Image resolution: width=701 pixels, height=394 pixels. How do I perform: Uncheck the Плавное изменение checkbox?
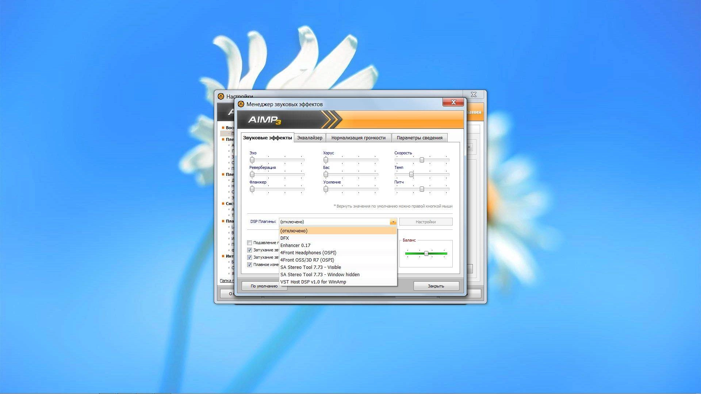click(x=249, y=264)
